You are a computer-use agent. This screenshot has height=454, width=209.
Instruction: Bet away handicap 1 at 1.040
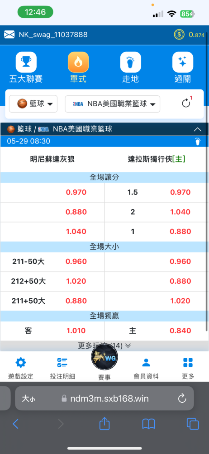click(76, 232)
